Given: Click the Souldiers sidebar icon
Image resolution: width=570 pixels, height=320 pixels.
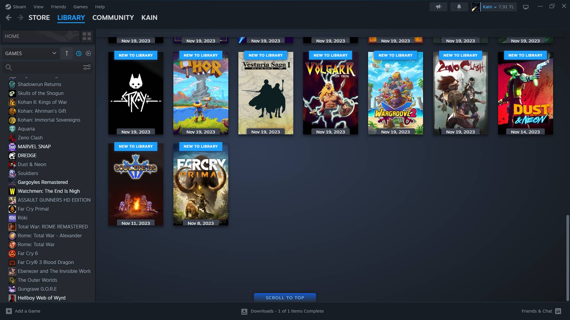Looking at the screenshot, I should pos(12,173).
